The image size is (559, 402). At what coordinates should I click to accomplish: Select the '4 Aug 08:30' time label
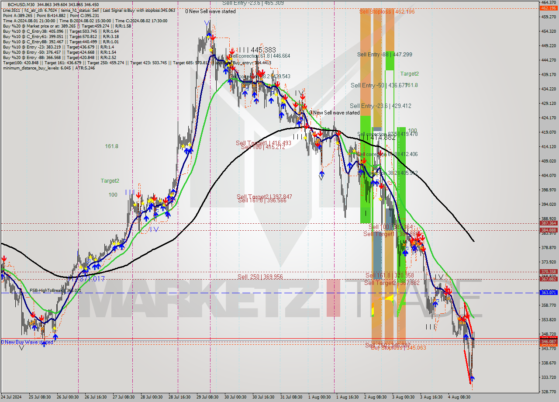[459, 397]
